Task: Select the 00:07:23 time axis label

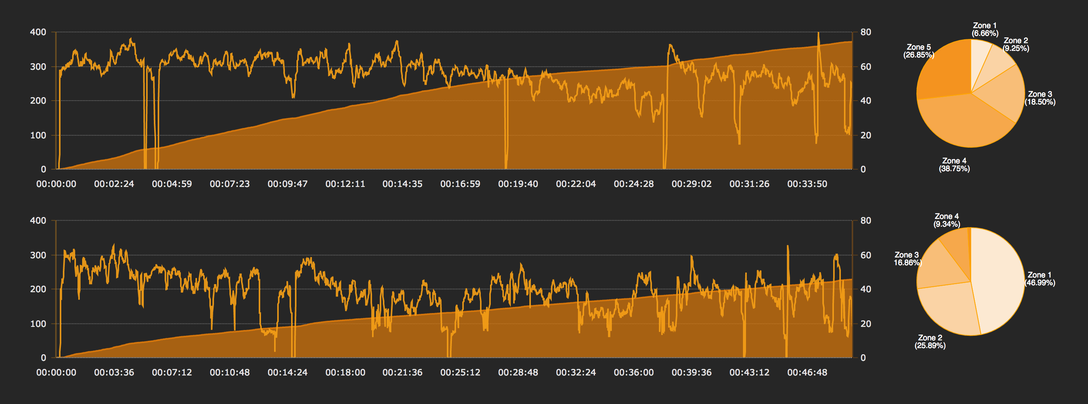Action: pos(230,184)
